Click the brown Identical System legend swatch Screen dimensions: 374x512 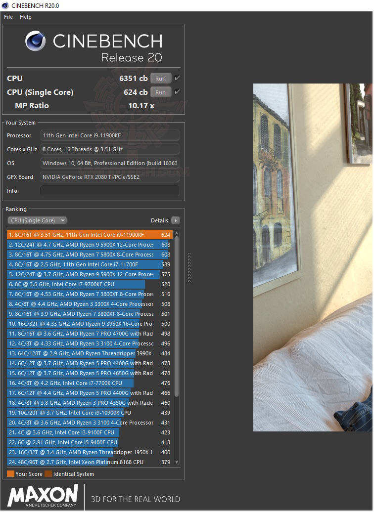coord(48,474)
